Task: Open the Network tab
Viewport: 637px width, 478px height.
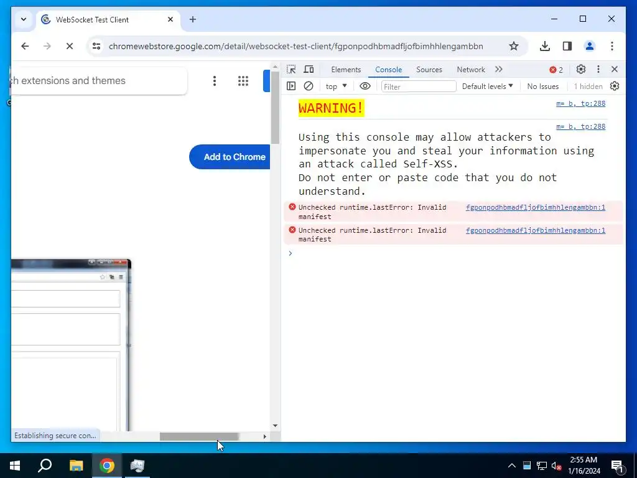Action: 471,70
